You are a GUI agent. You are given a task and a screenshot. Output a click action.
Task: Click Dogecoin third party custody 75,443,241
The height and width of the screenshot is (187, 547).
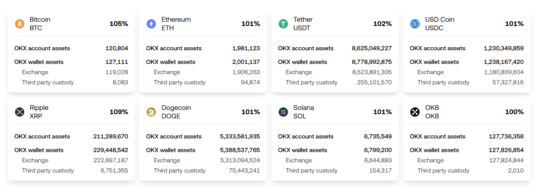click(244, 171)
